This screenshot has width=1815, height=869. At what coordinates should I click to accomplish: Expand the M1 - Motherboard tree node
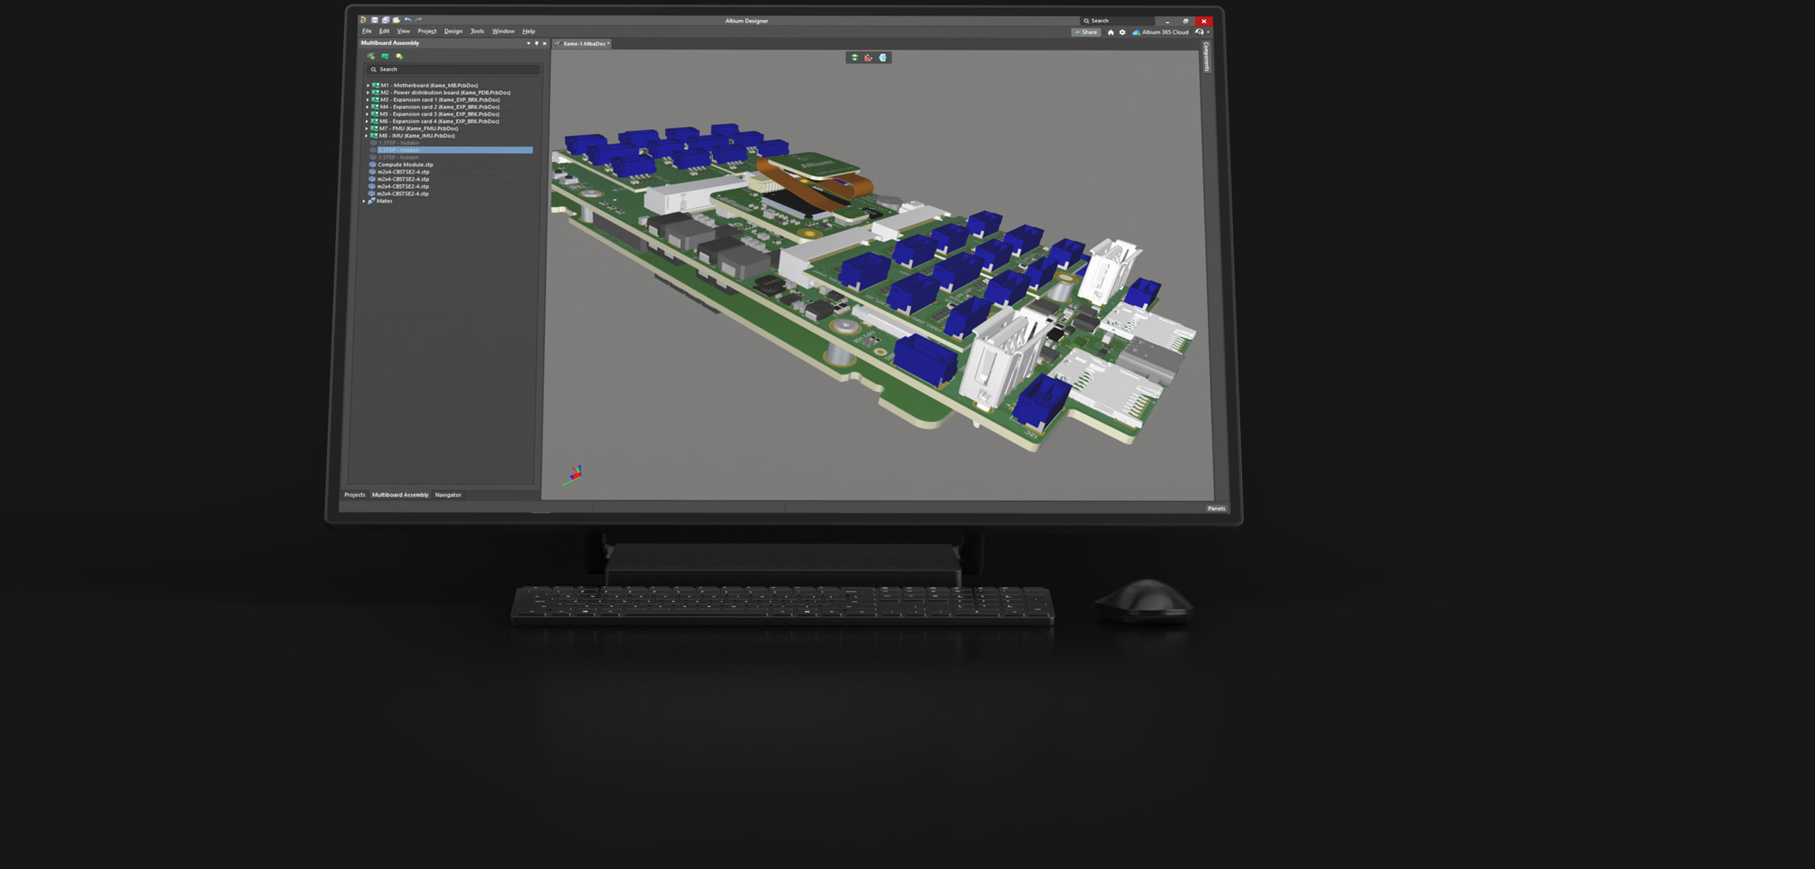click(x=368, y=86)
